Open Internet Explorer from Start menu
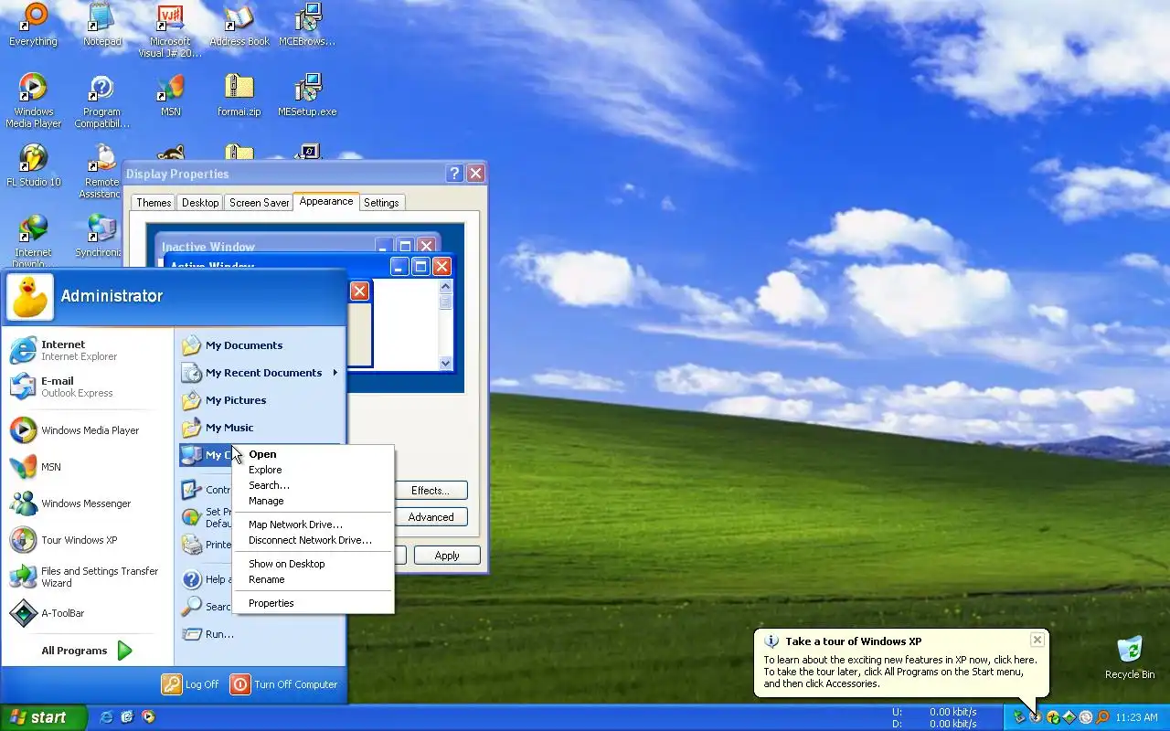 pos(88,350)
